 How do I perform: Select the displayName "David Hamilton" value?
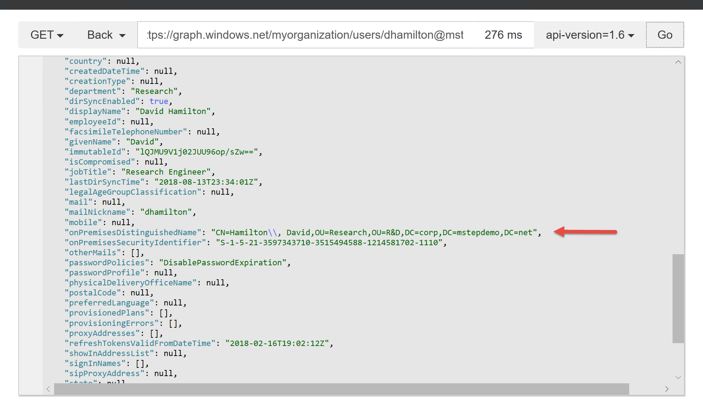click(173, 112)
